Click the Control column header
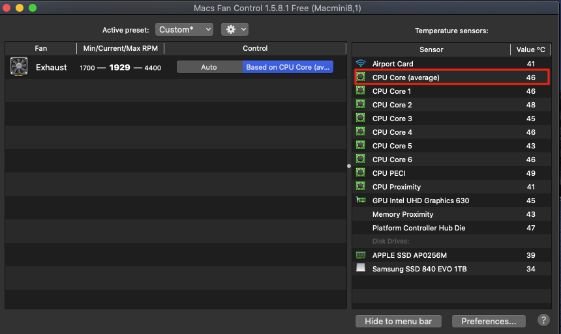 tap(255, 48)
